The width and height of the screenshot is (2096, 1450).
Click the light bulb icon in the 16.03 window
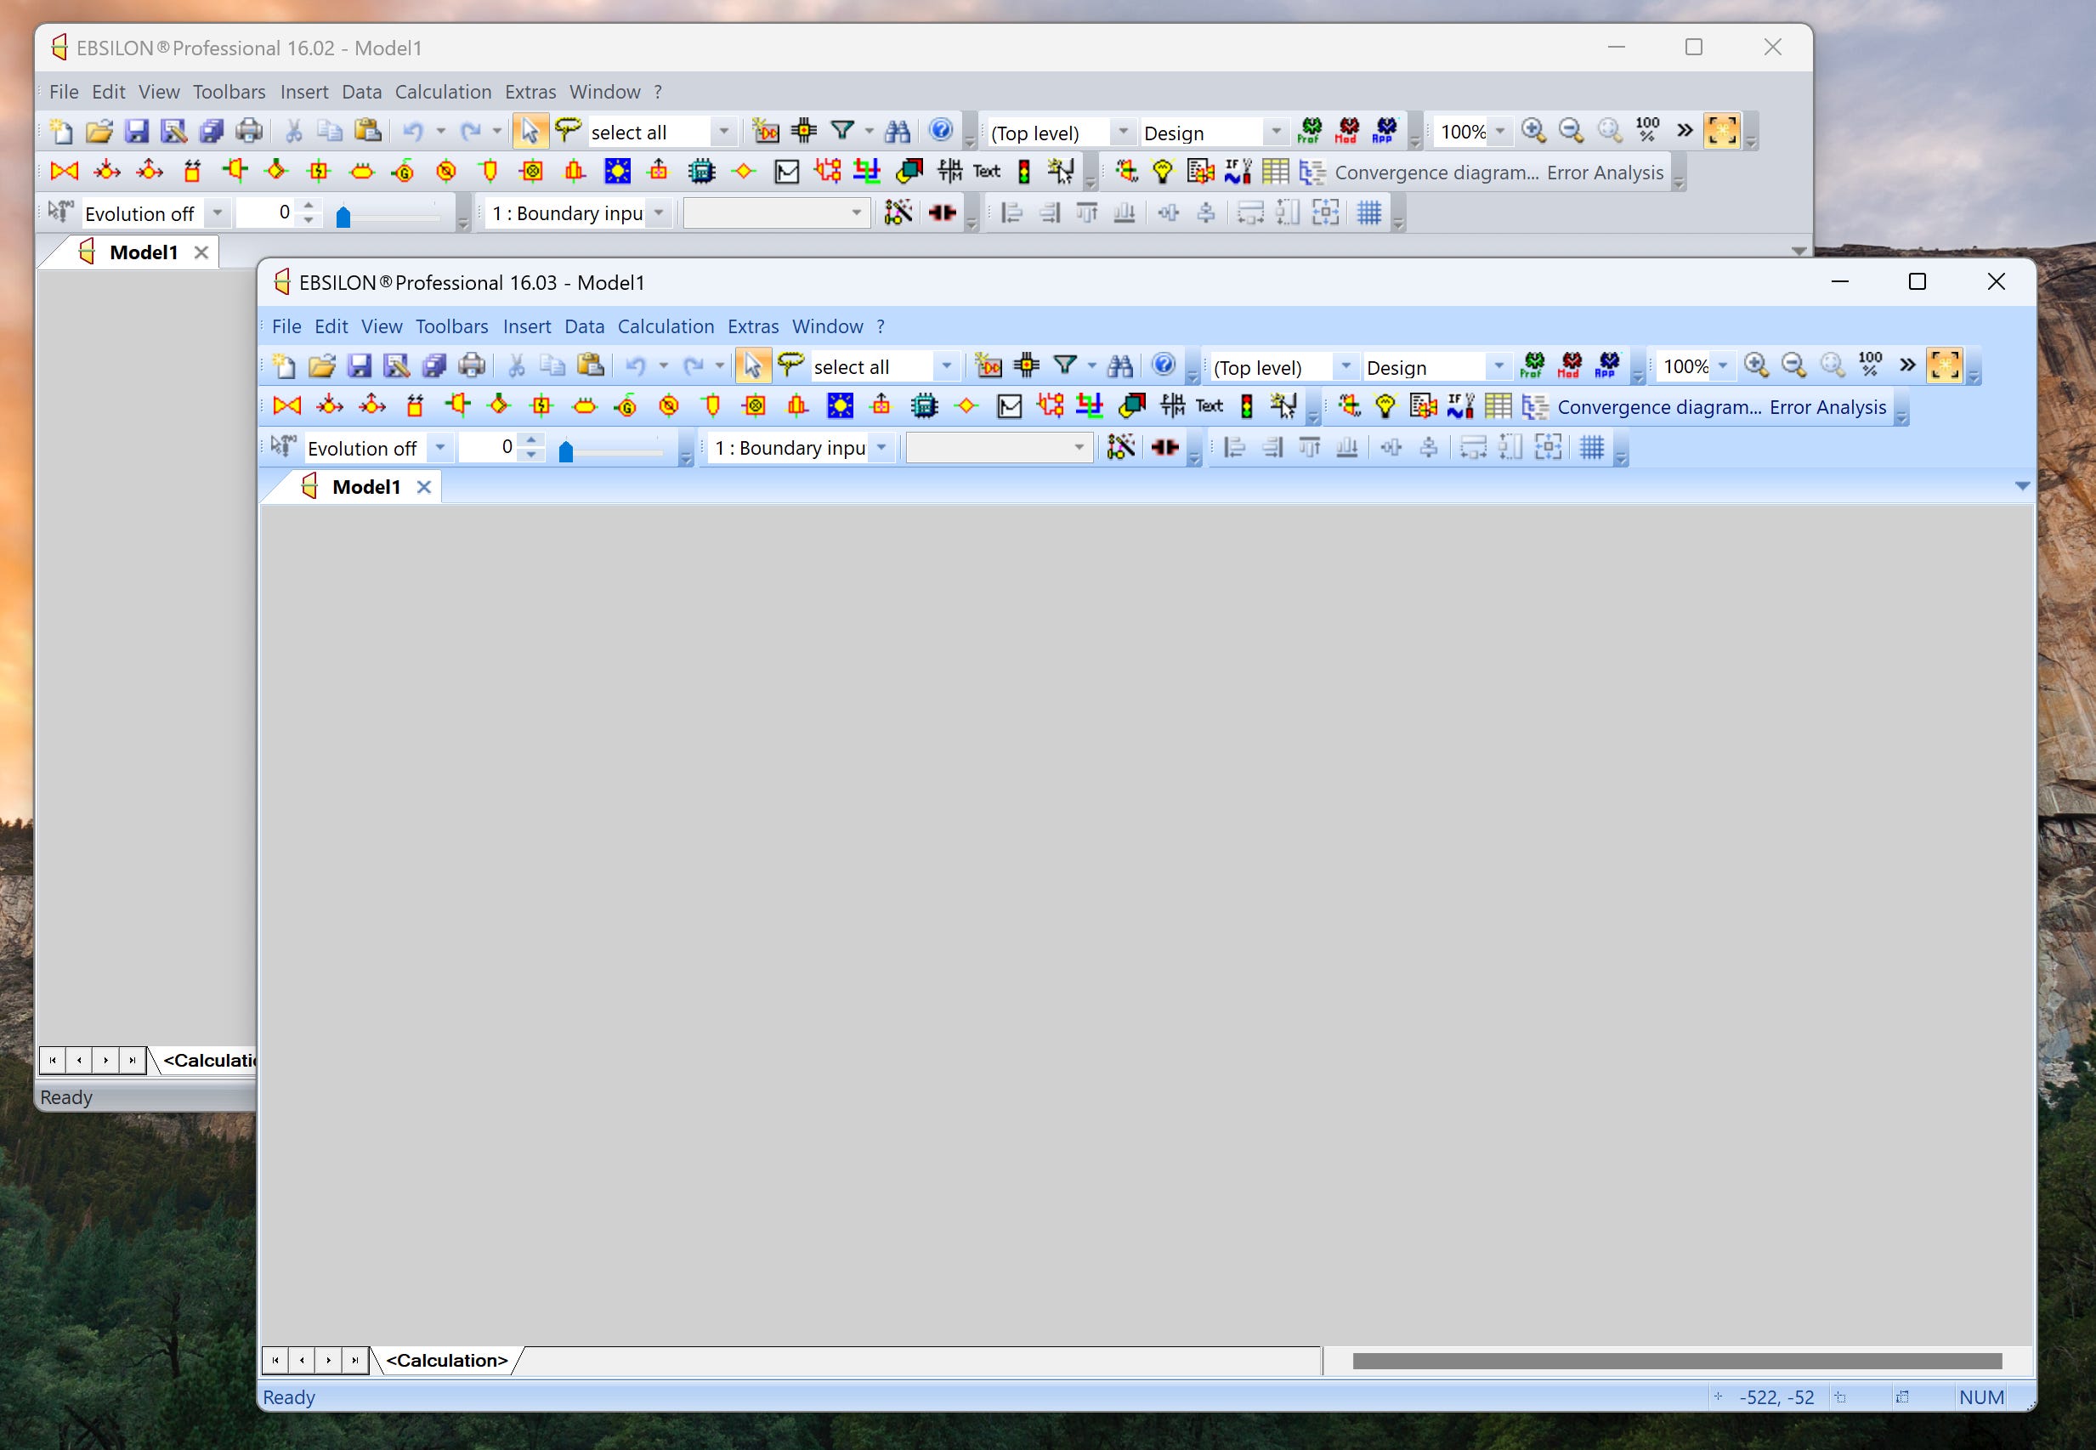(x=1385, y=406)
